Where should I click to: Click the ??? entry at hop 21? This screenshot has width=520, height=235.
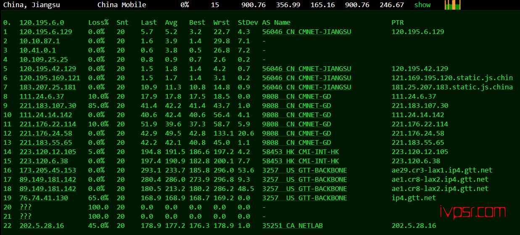coord(26,217)
